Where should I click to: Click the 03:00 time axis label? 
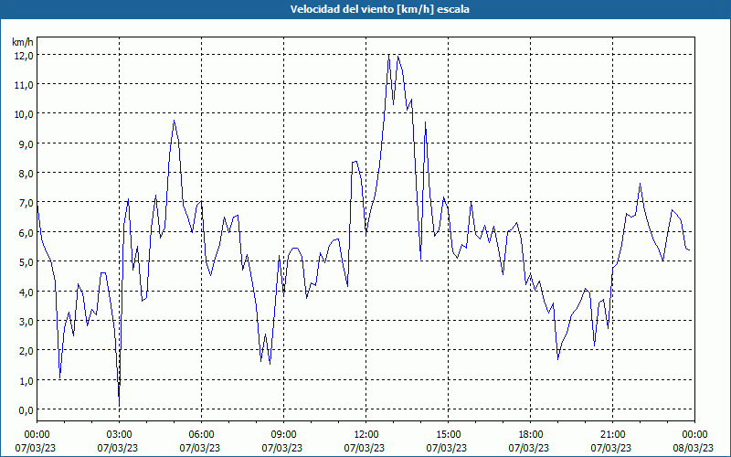coord(119,435)
